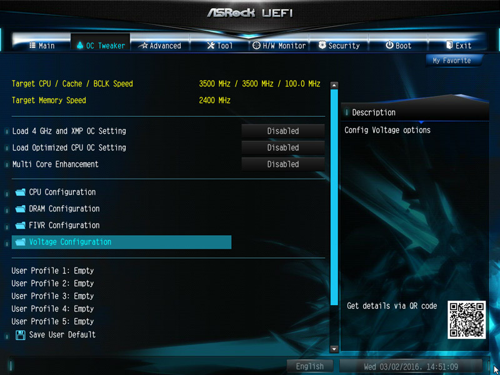
Task: Click the DRAM Configuration folder icon
Action: pos(21,209)
